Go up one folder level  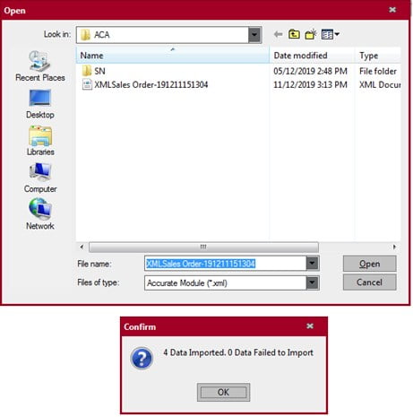(x=294, y=34)
